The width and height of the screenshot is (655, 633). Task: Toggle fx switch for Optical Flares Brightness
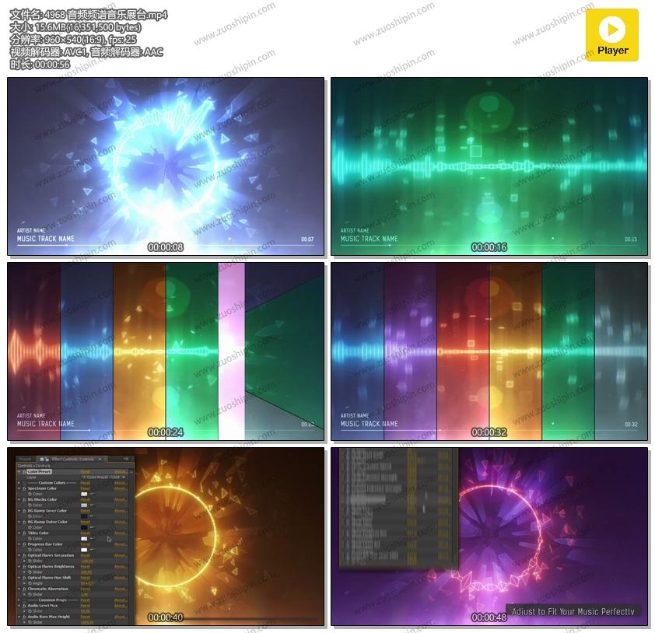point(24,567)
